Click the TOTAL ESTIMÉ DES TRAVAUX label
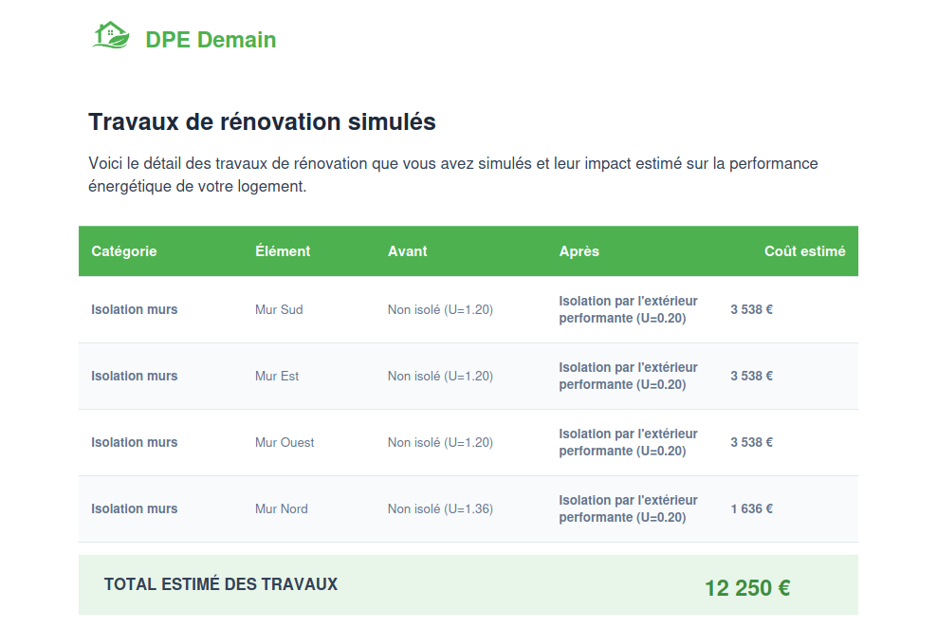The height and width of the screenshot is (628, 937). [x=221, y=584]
